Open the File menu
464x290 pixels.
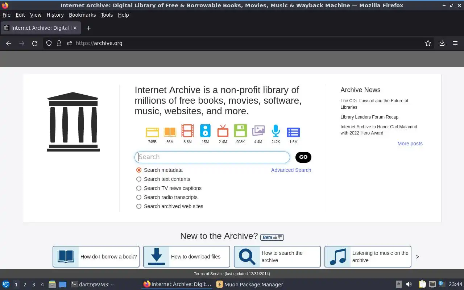point(7,15)
